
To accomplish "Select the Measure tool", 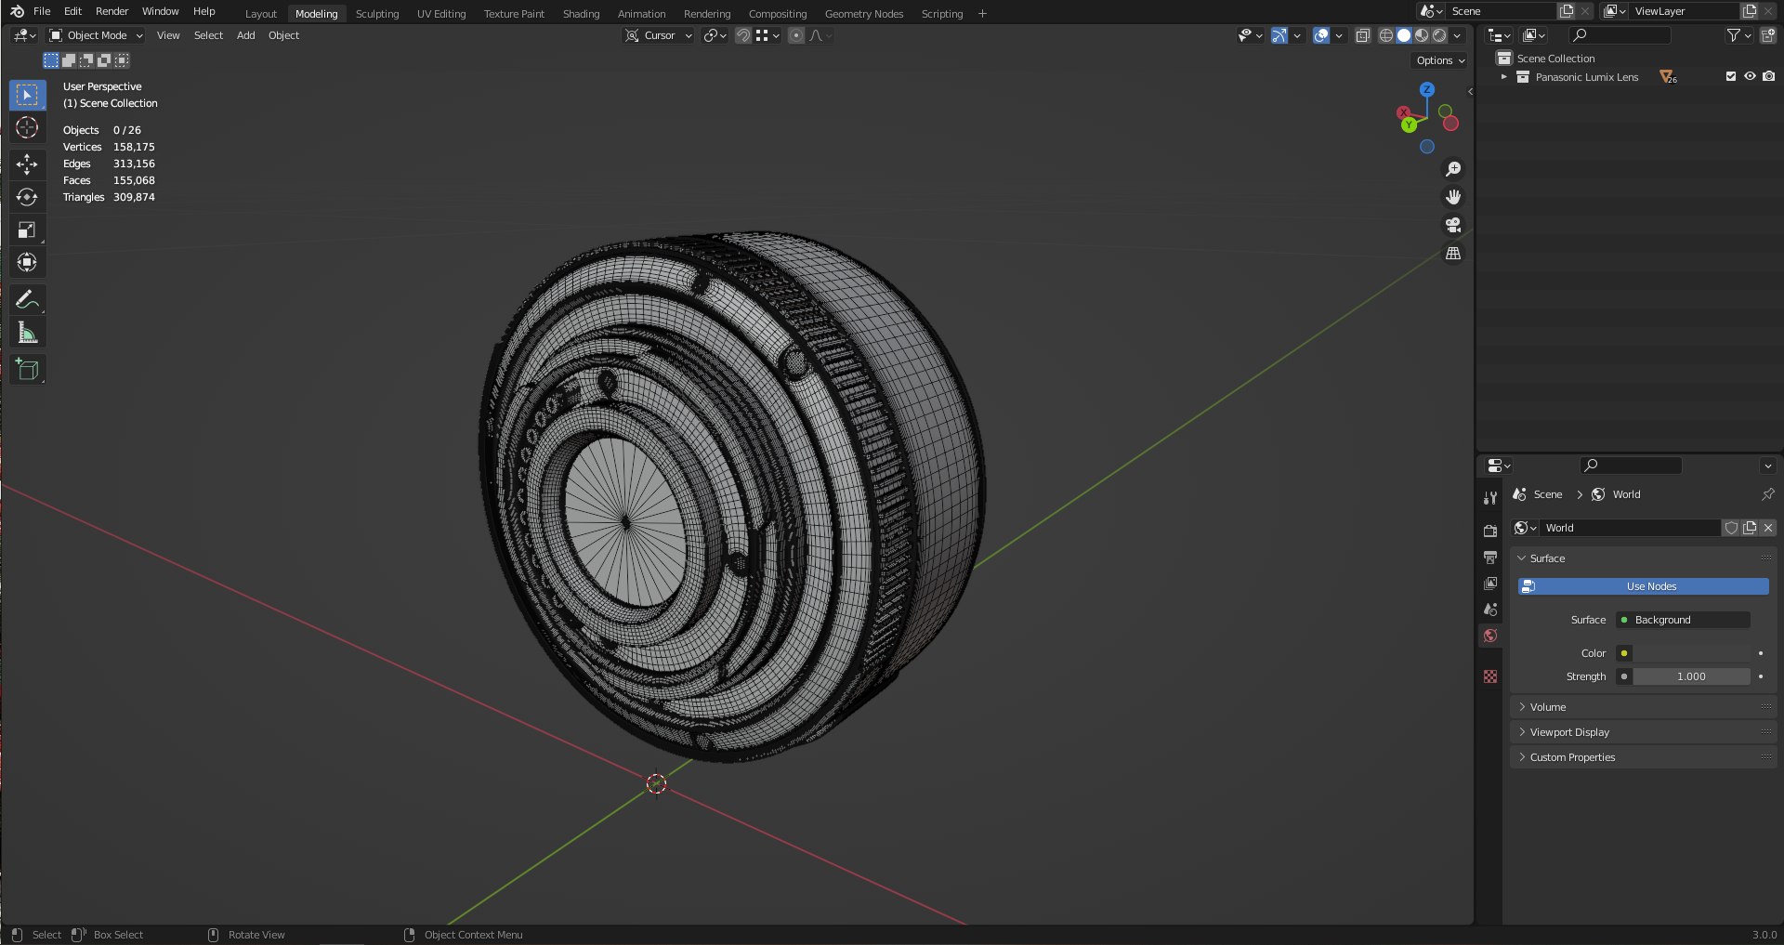I will 27,333.
